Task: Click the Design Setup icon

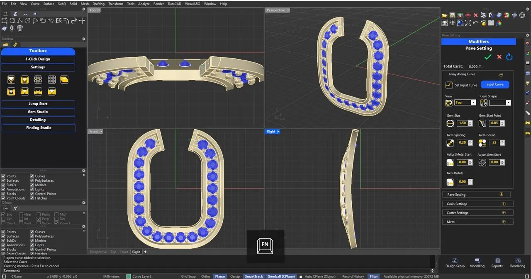Action: [455, 261]
